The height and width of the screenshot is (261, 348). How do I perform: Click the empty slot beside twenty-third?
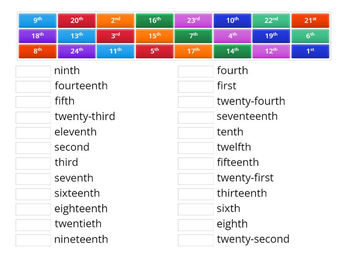[33, 117]
